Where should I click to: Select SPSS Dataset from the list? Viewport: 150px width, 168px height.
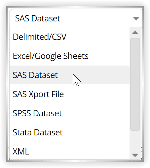(x=70, y=113)
